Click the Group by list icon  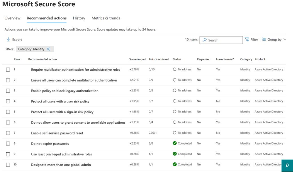pyautogui.click(x=264, y=40)
